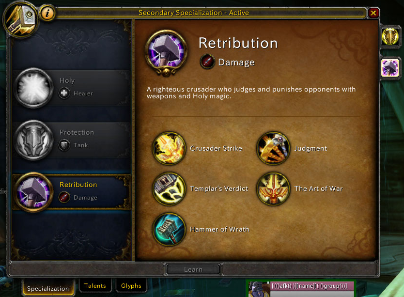Screen dimensions: 404x297
Task: Select the Protection tank specialization
Action: [72, 140]
